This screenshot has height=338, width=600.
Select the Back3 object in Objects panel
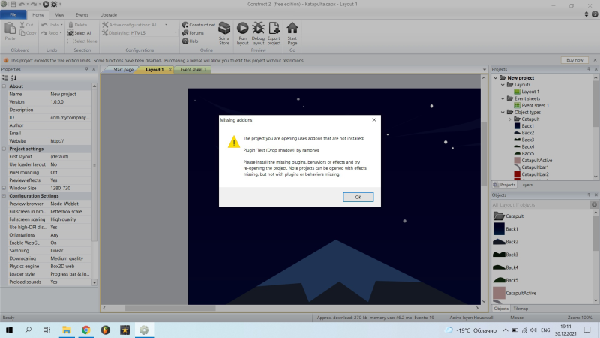(505, 255)
